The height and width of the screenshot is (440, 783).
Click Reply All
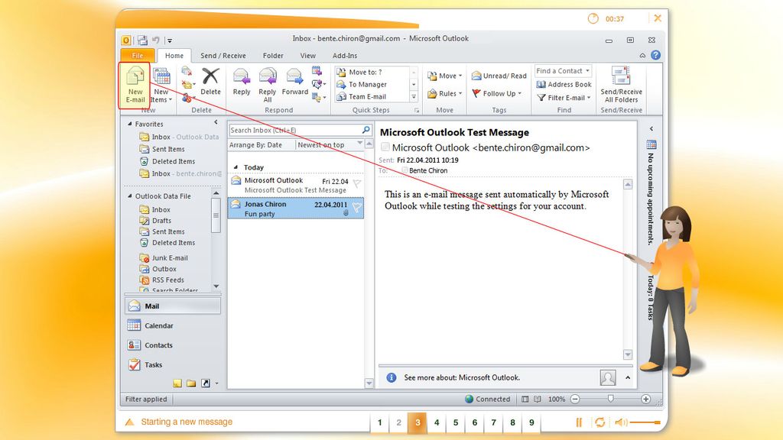pyautogui.click(x=268, y=86)
